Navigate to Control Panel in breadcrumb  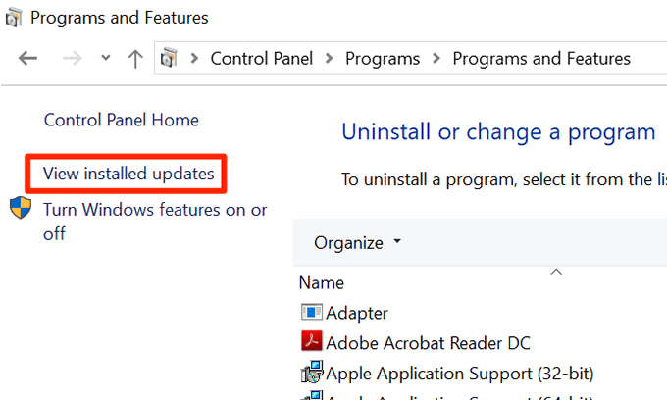pos(263,58)
